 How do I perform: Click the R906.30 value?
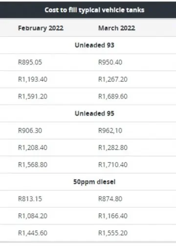pyautogui.click(x=30, y=130)
